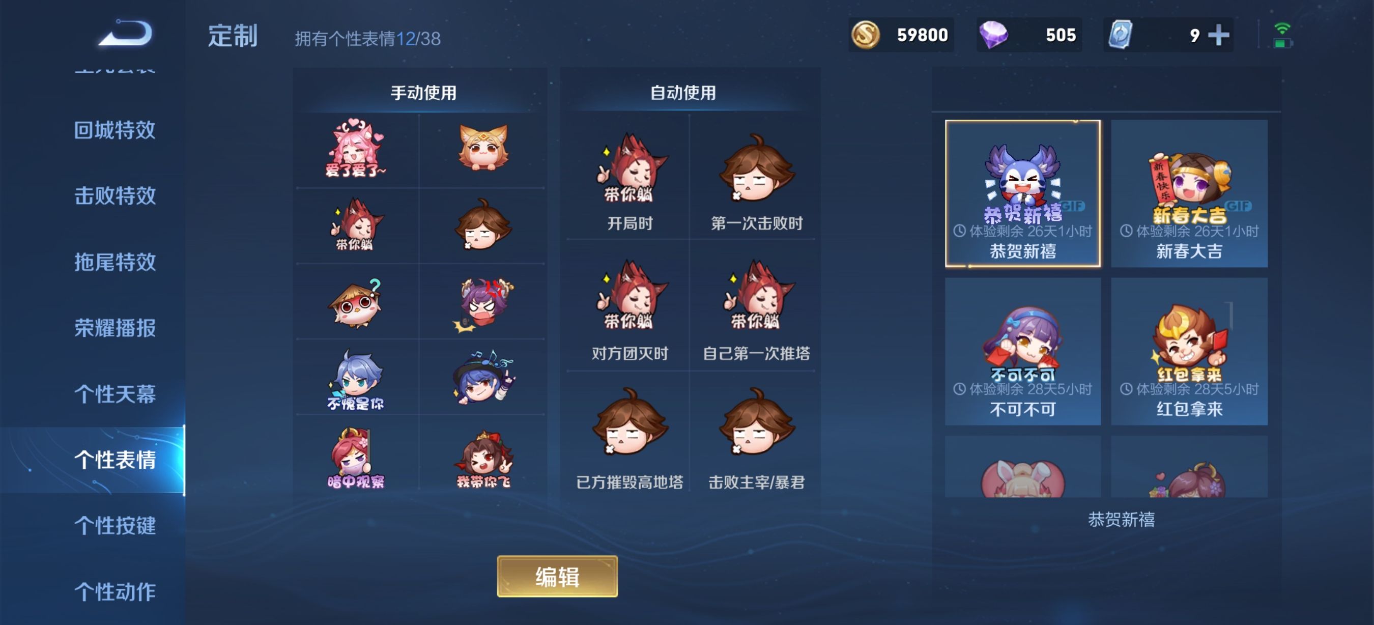The height and width of the screenshot is (625, 1374).
Task: Select the 新春大吉 emote card
Action: [1189, 193]
